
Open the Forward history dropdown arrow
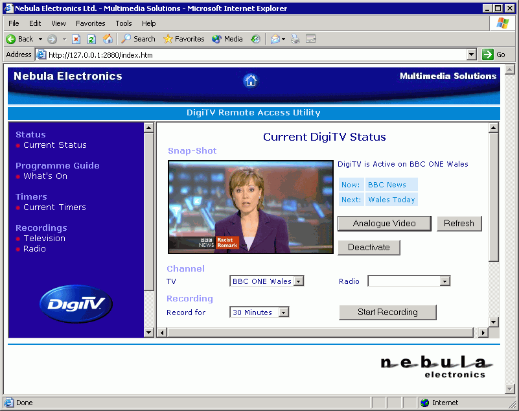tap(65, 39)
